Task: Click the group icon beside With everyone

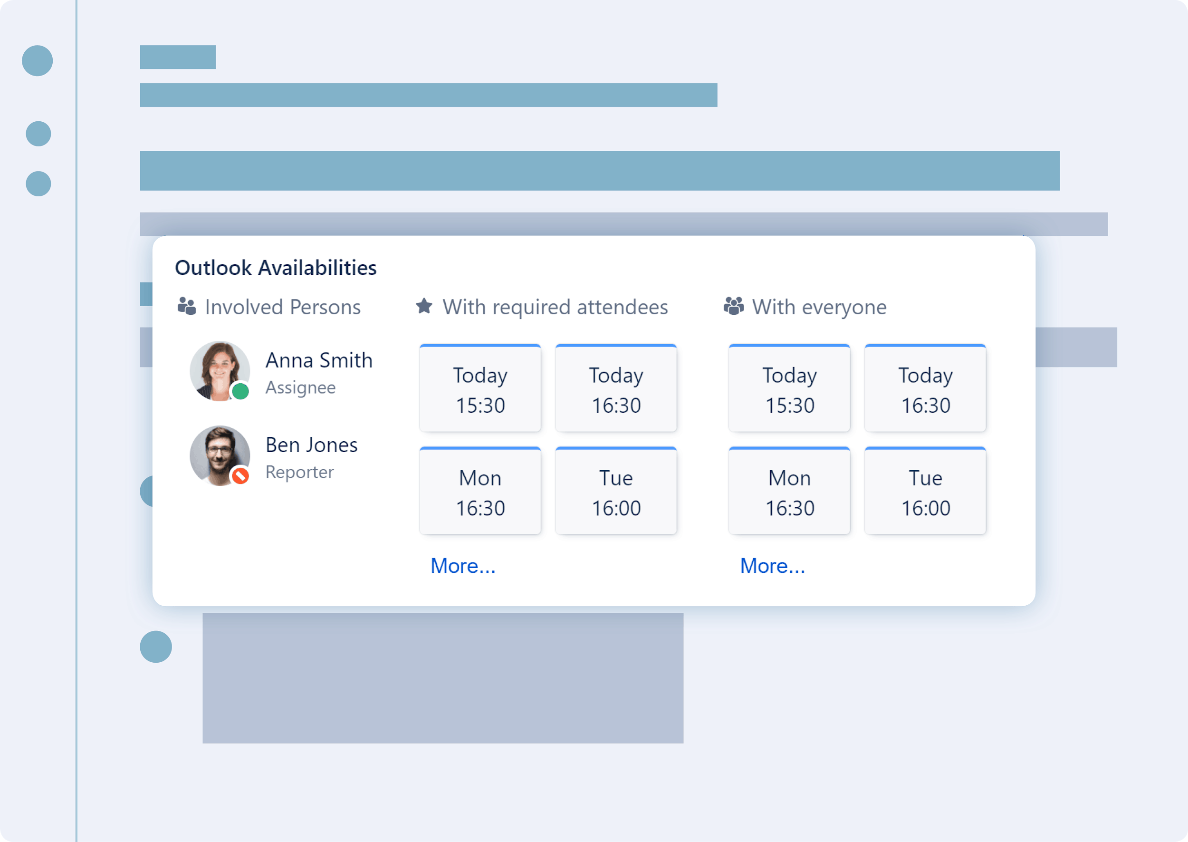Action: tap(733, 306)
